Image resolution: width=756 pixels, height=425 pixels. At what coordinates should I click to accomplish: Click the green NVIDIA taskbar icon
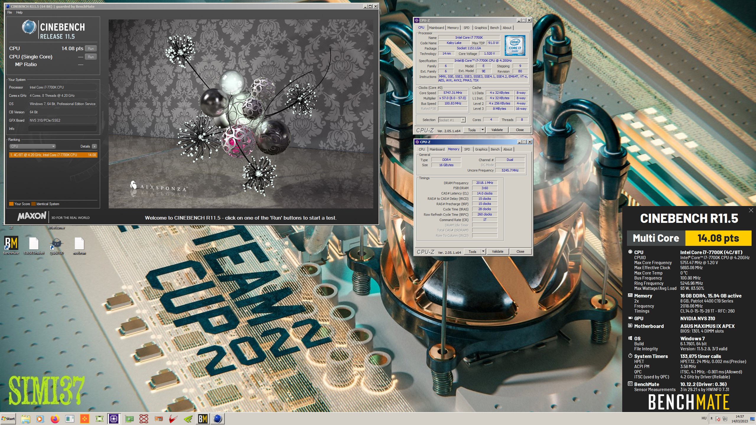coord(188,419)
